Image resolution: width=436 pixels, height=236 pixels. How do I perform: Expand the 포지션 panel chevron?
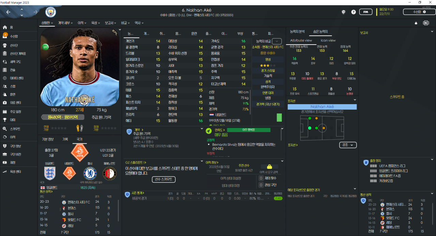[355, 100]
